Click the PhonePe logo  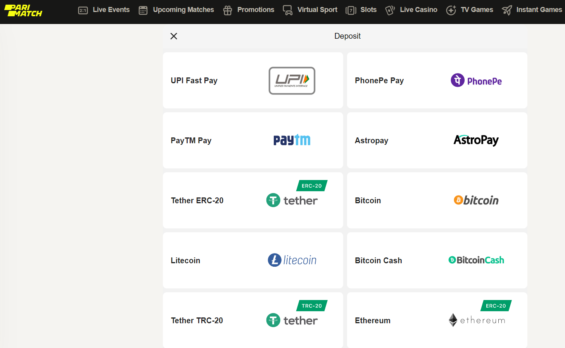[x=476, y=81]
